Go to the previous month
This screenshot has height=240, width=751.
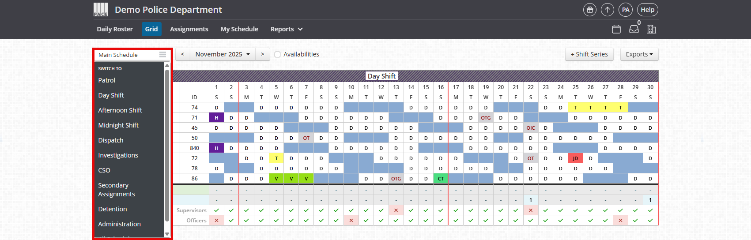(x=183, y=54)
